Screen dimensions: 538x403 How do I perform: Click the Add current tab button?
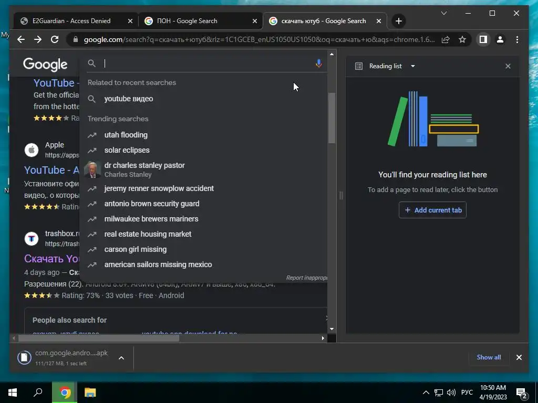coord(432,210)
